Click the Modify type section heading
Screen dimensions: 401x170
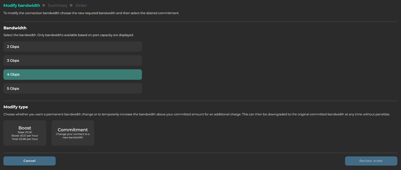[x=16, y=107]
